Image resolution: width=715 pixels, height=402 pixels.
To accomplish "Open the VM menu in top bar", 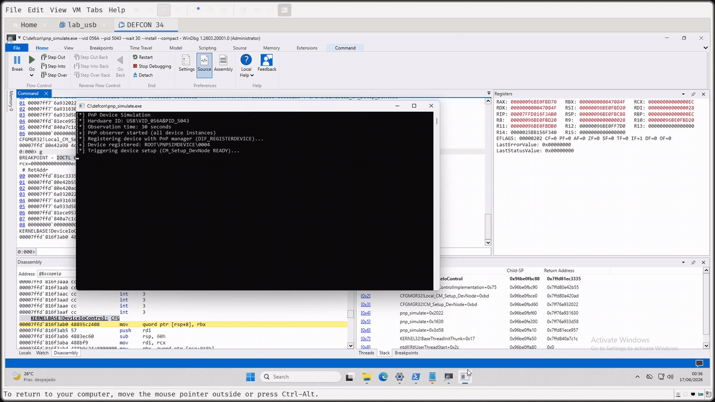I will pos(77,10).
